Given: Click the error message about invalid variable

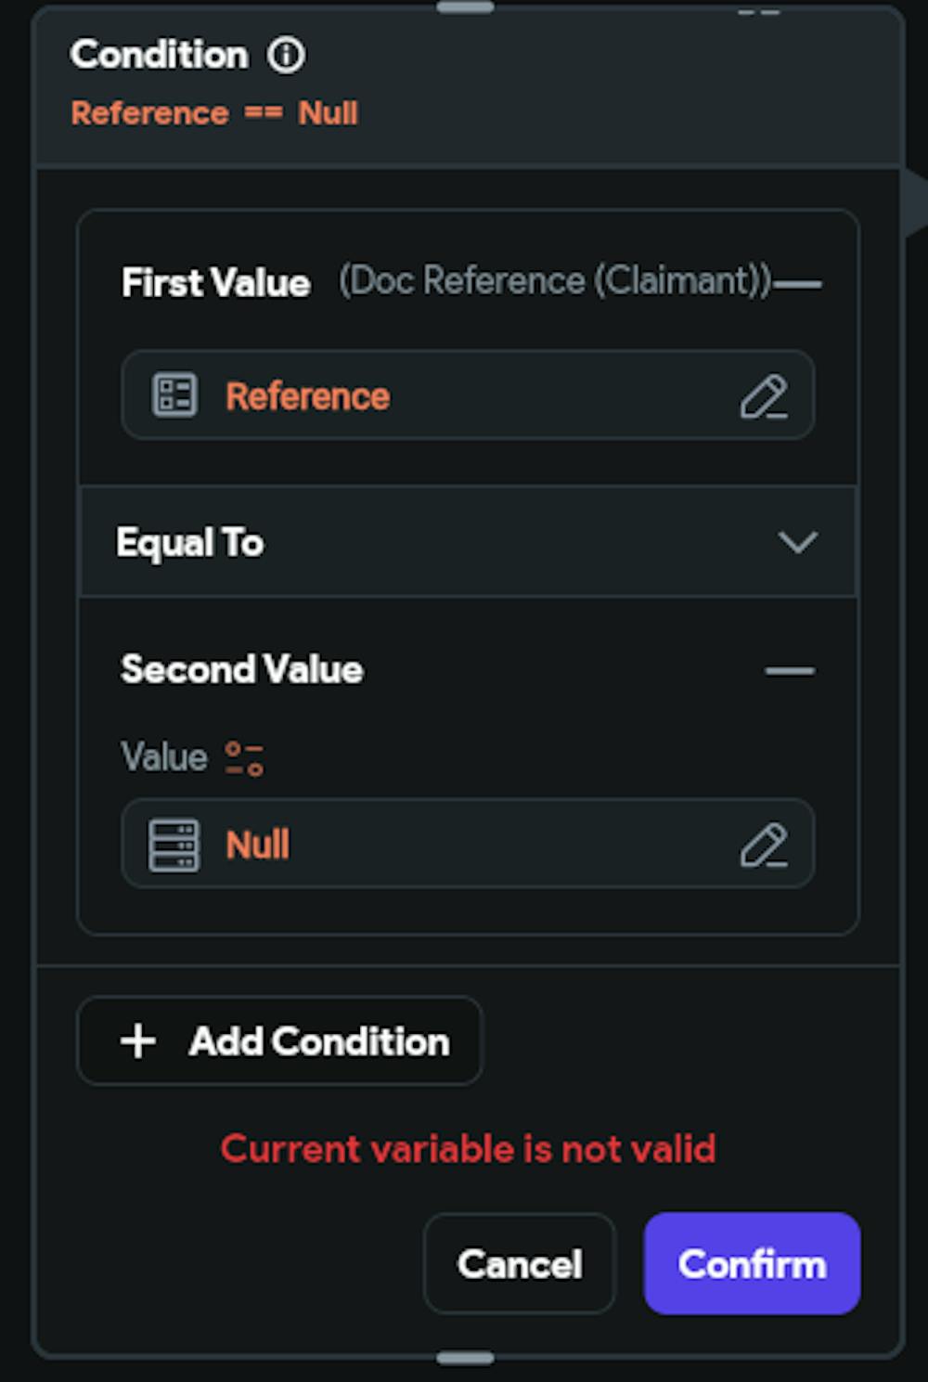Looking at the screenshot, I should pos(469,1149).
